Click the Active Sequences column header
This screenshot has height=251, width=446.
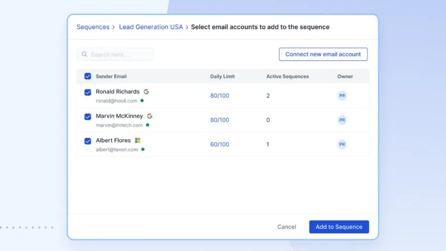[x=287, y=76]
